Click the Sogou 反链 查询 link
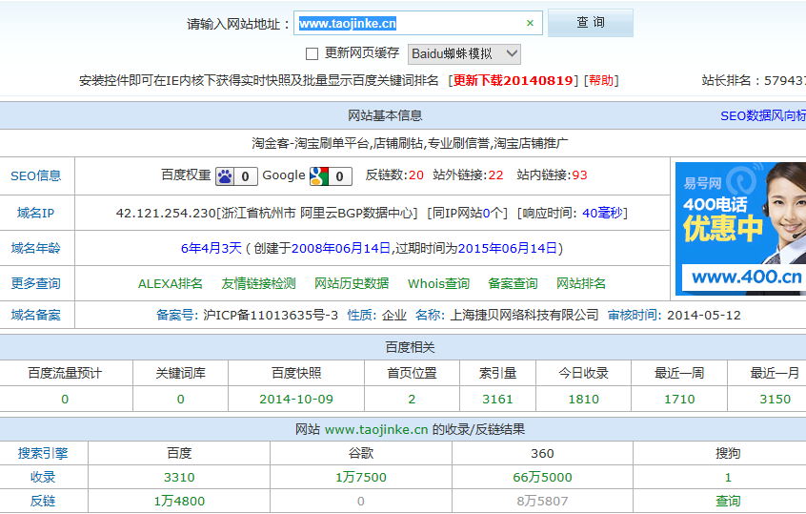This screenshot has height=514, width=806. (728, 502)
